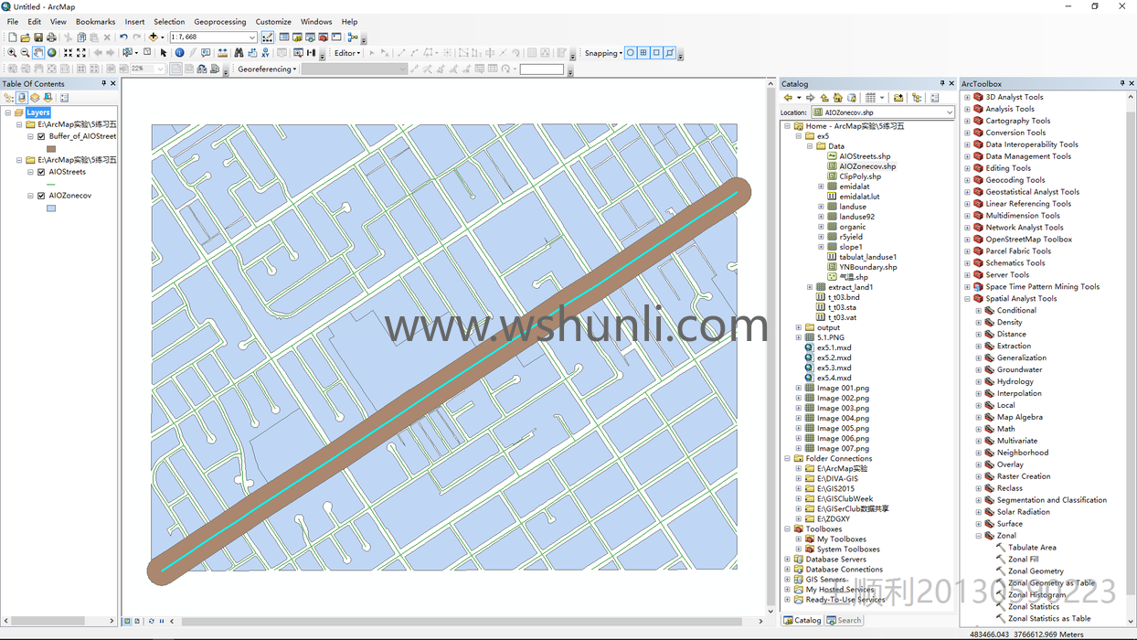Select the Zoom In tool
The width and height of the screenshot is (1137, 640).
pyautogui.click(x=12, y=53)
